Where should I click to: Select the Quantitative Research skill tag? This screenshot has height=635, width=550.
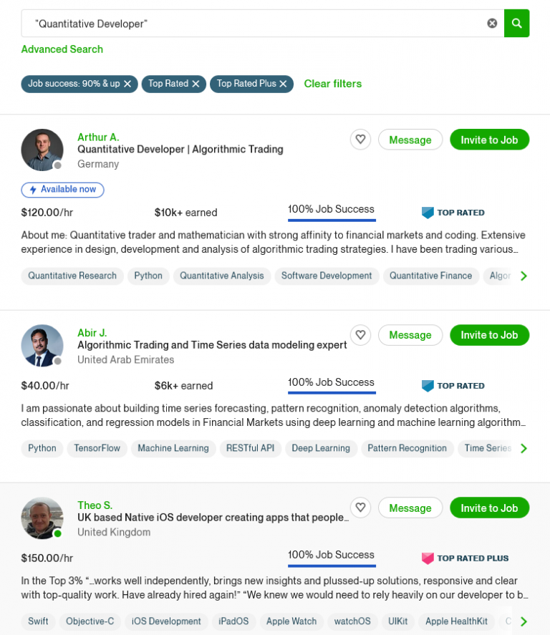(72, 276)
